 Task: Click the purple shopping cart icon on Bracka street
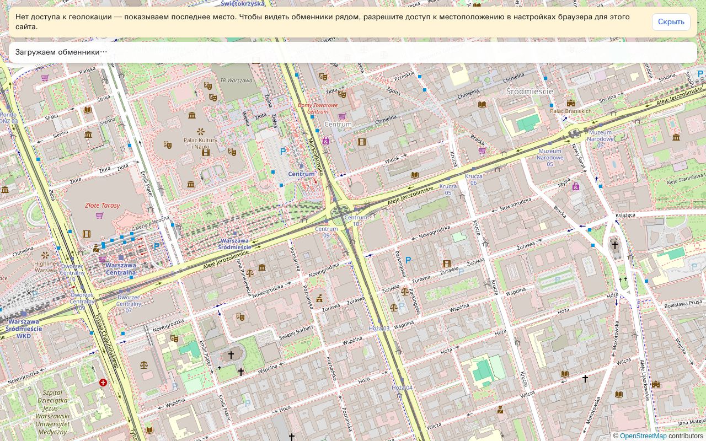[482, 150]
